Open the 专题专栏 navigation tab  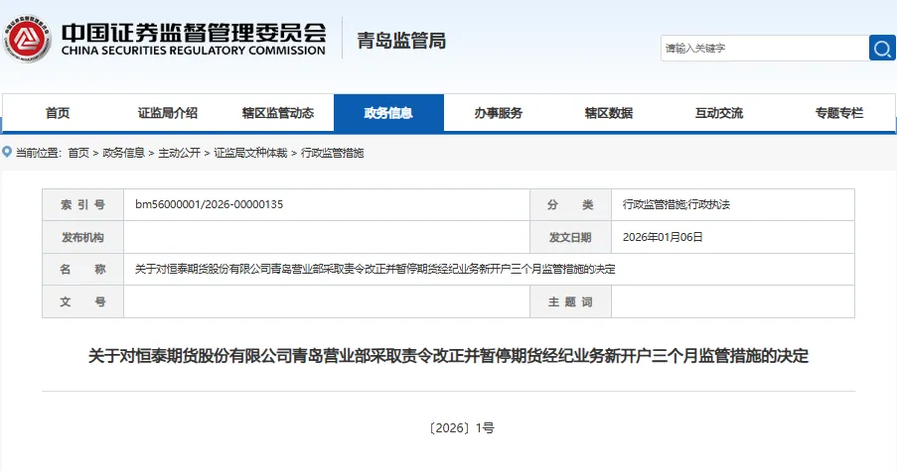pyautogui.click(x=838, y=113)
